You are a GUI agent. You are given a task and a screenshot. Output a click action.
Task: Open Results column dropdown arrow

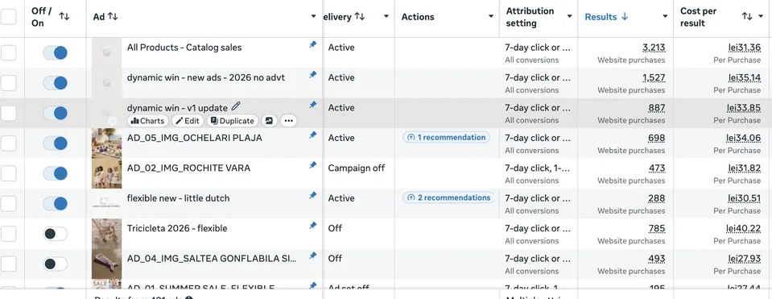click(x=665, y=17)
